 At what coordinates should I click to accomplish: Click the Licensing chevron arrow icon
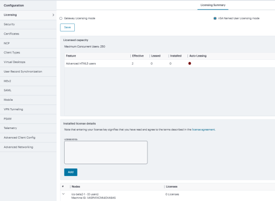coord(53,15)
